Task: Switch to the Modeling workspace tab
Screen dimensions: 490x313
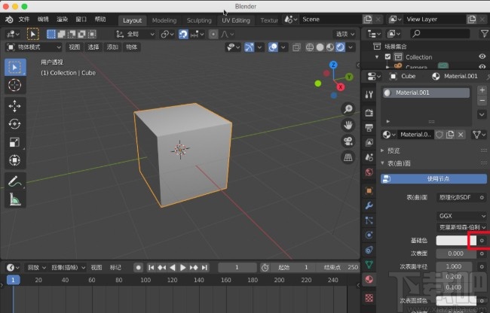Action: tap(164, 20)
